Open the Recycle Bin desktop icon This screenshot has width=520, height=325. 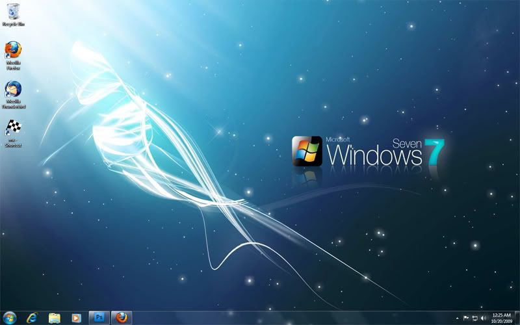click(12, 11)
